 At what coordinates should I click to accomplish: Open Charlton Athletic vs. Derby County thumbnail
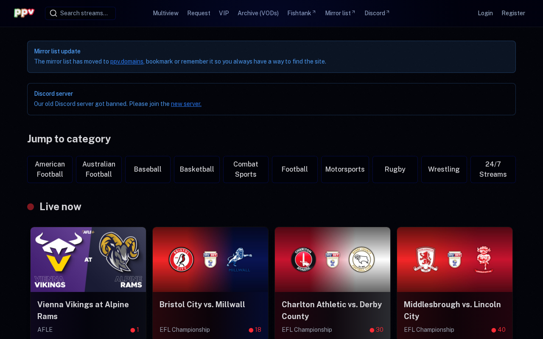(x=333, y=259)
